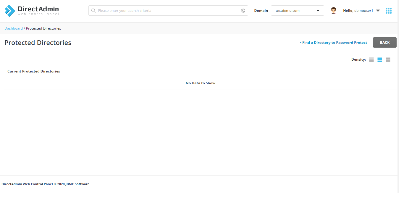Open the testdemo.com domain dropdown

coord(298,11)
